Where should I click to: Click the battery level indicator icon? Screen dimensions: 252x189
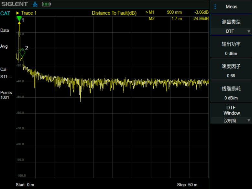[47, 5]
